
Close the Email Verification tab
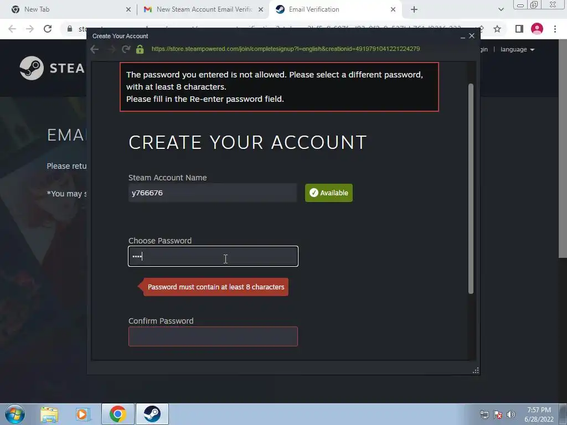393,10
